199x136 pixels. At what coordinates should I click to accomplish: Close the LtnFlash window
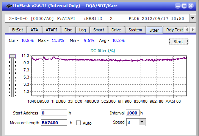[191, 6]
